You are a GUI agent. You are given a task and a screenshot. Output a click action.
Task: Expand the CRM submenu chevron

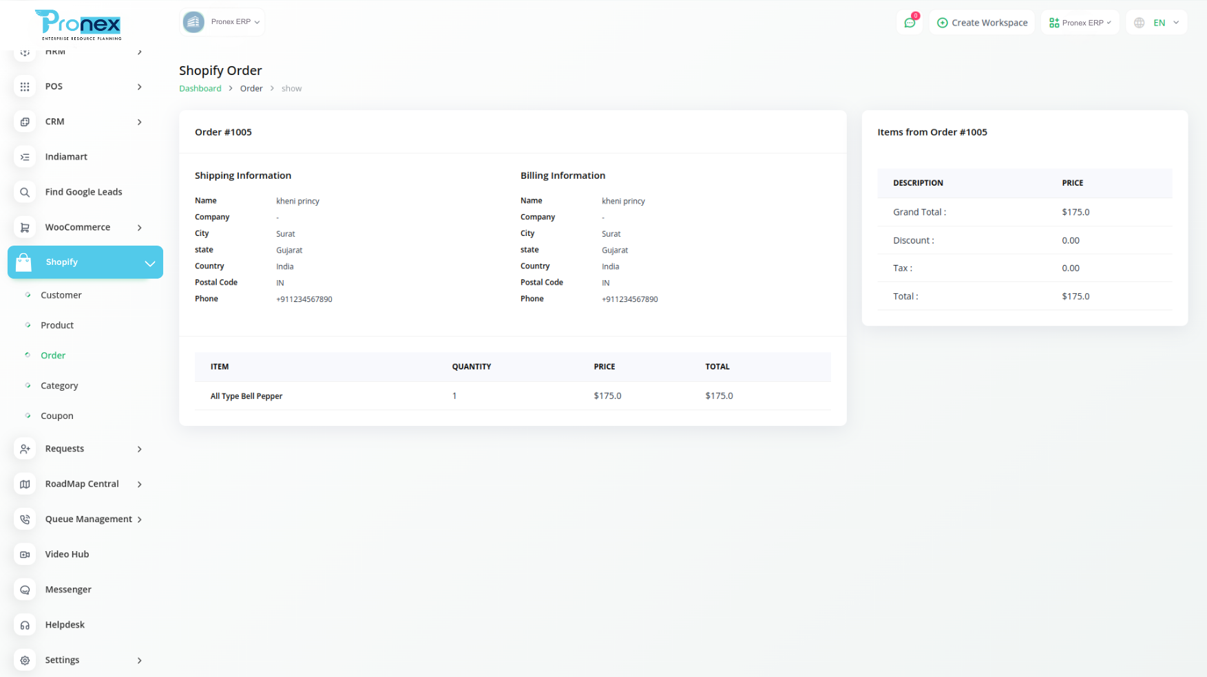(x=140, y=122)
